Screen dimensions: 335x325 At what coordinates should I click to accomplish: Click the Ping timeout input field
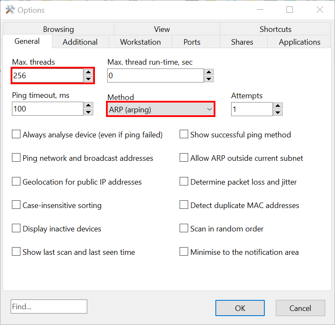click(x=47, y=109)
